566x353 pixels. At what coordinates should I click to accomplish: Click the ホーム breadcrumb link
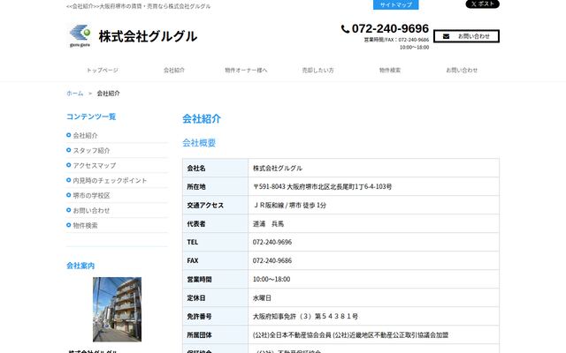[x=74, y=94]
